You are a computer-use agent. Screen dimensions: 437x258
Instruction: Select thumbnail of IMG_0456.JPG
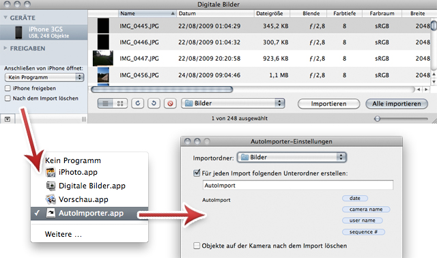103,75
